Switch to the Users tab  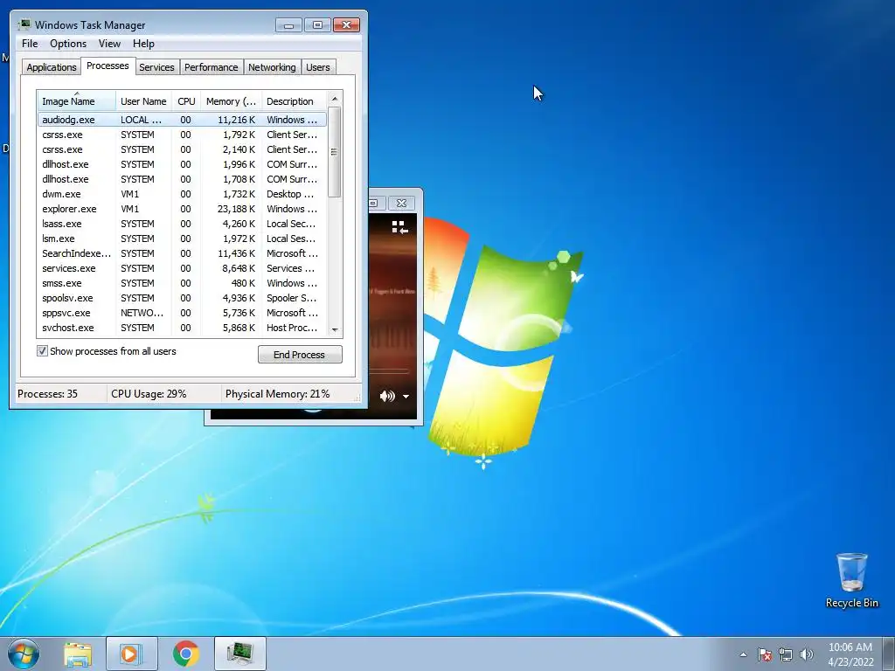pyautogui.click(x=318, y=67)
